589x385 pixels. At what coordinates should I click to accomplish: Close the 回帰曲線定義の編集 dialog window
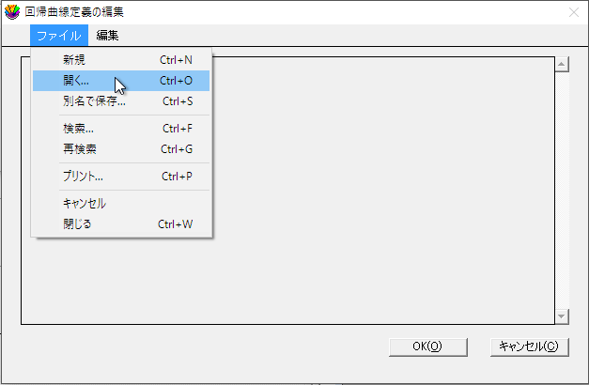point(574,12)
